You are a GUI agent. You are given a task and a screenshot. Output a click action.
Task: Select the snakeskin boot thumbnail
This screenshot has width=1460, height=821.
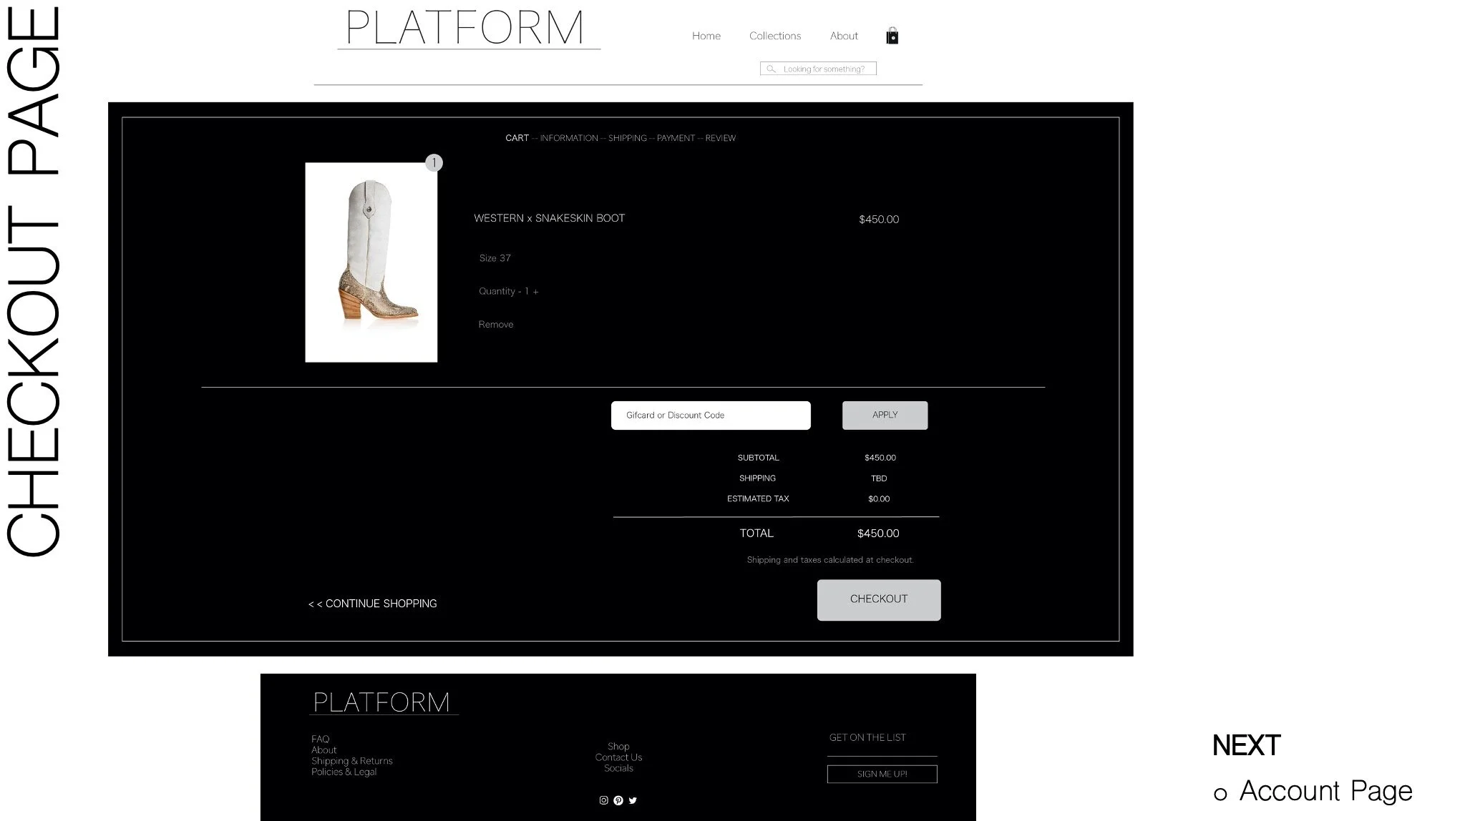pos(371,262)
